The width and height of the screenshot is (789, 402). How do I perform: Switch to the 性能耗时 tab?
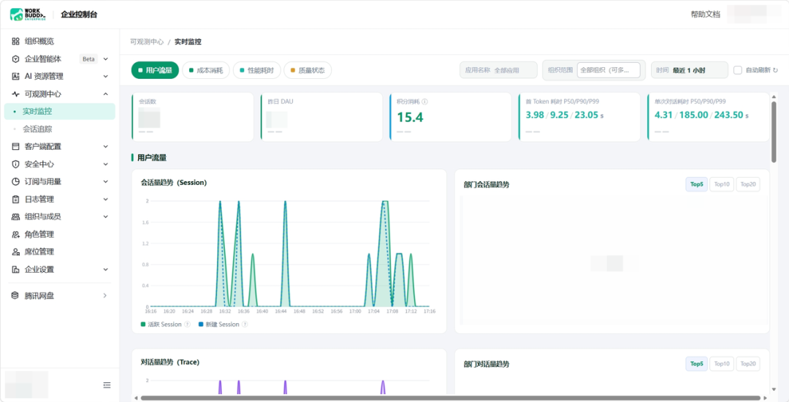click(256, 70)
